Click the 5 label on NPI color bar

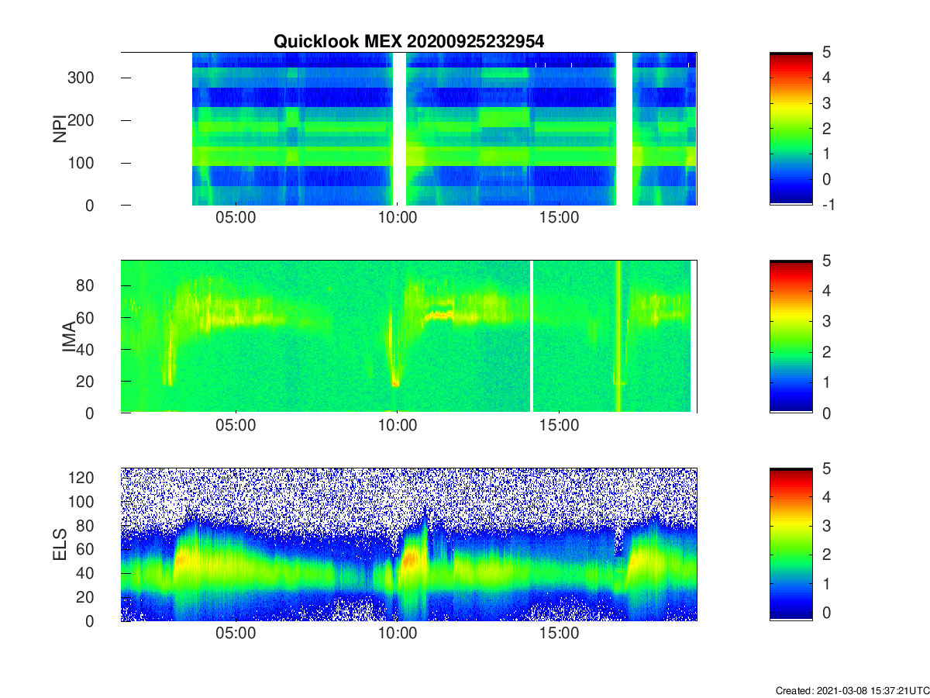826,52
